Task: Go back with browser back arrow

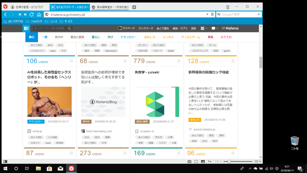Action: click(x=5, y=14)
